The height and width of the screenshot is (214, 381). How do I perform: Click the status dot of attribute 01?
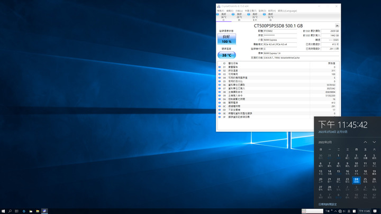click(220, 67)
